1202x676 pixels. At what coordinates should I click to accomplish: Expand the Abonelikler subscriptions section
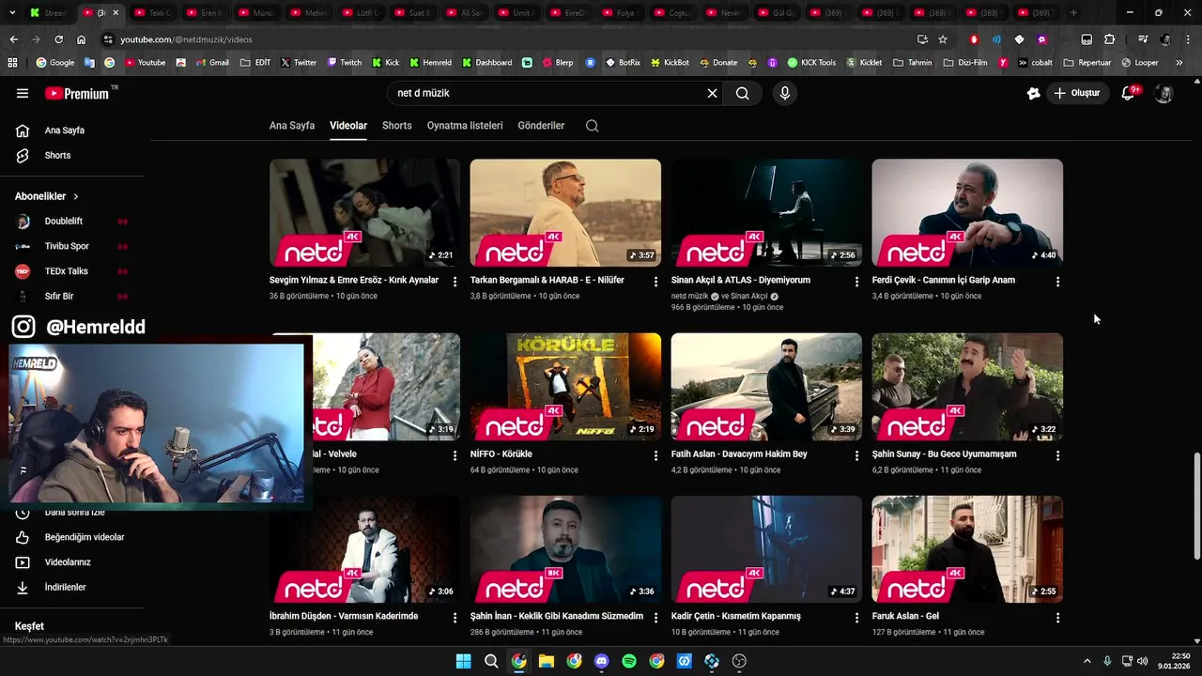[47, 196]
